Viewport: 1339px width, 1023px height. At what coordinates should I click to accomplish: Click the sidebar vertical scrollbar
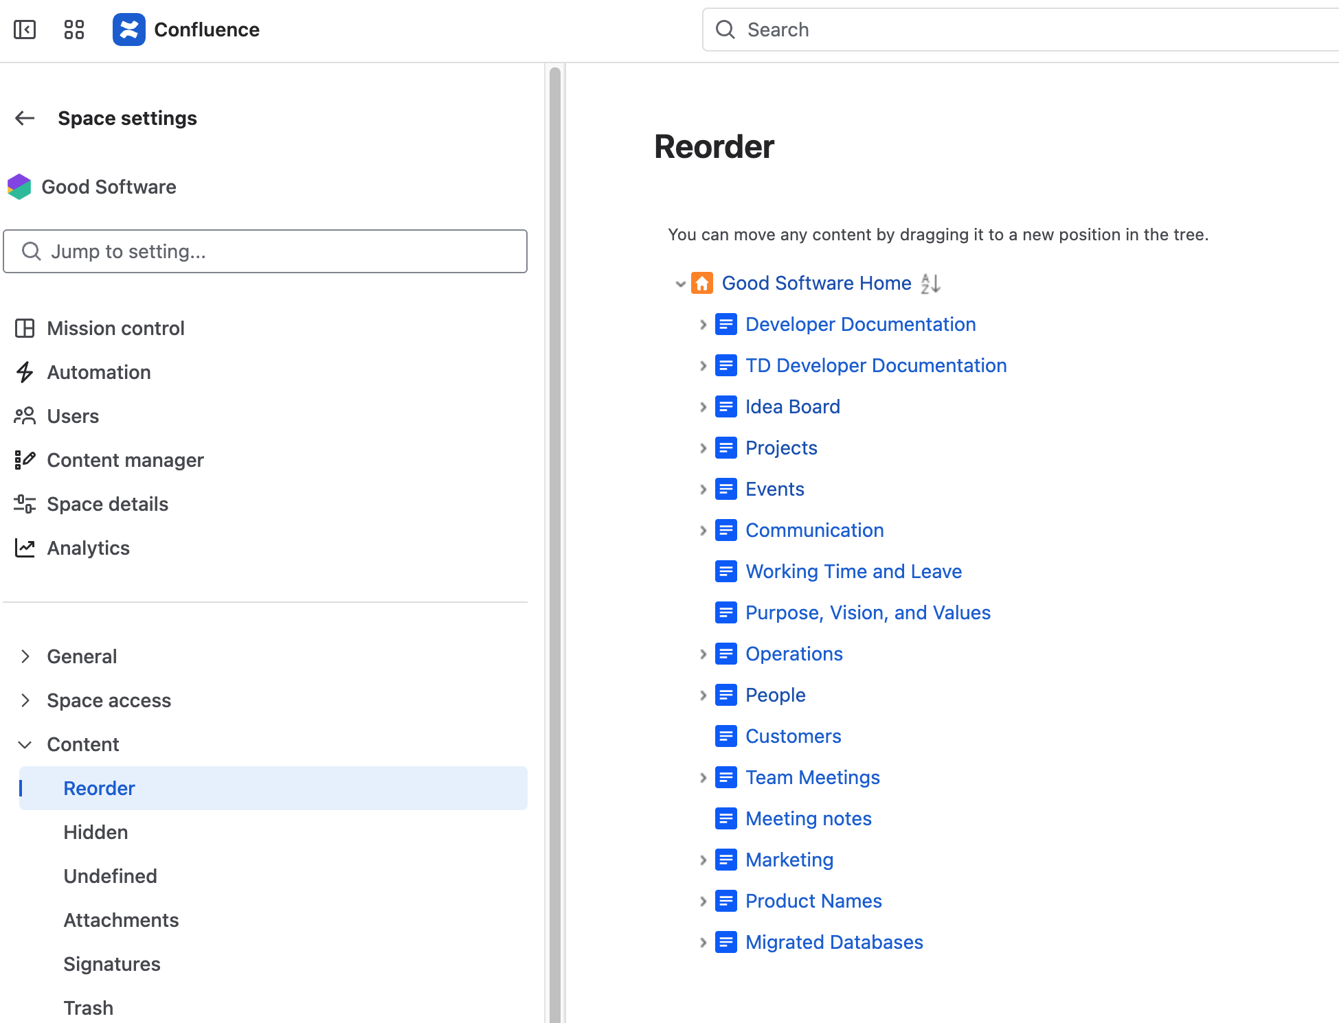pos(554,542)
